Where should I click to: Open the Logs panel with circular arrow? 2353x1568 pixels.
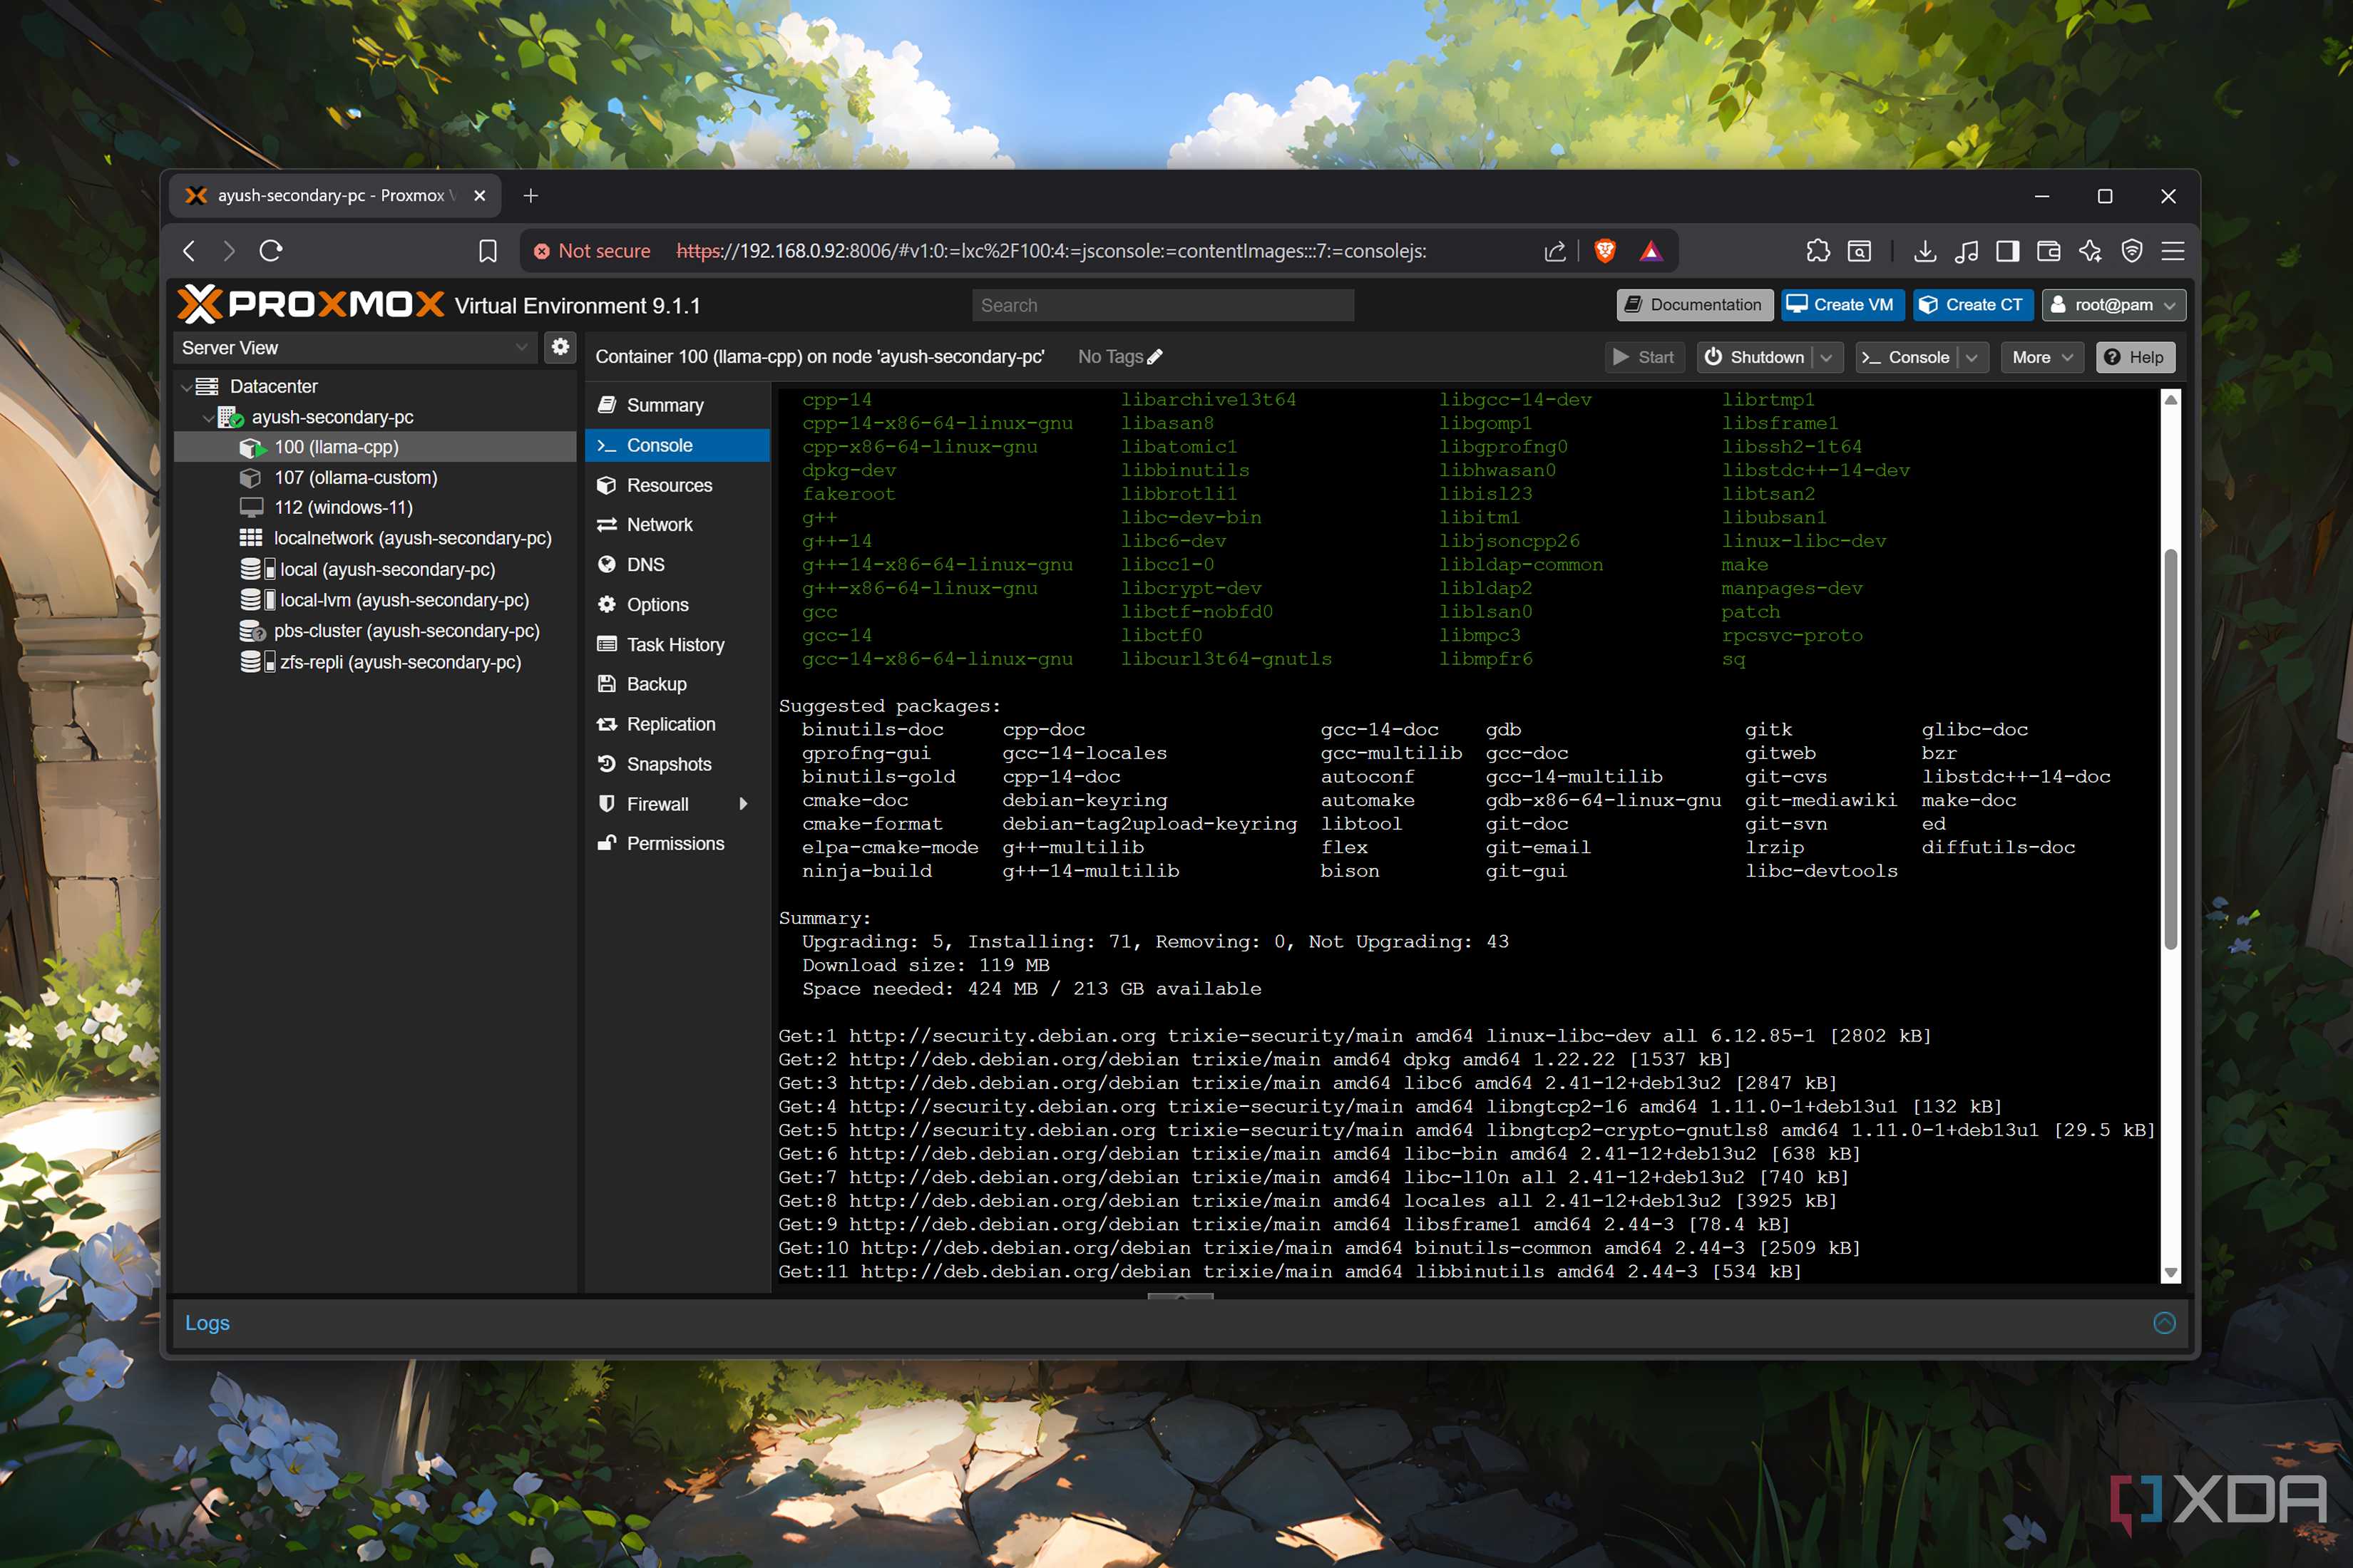click(2164, 1323)
